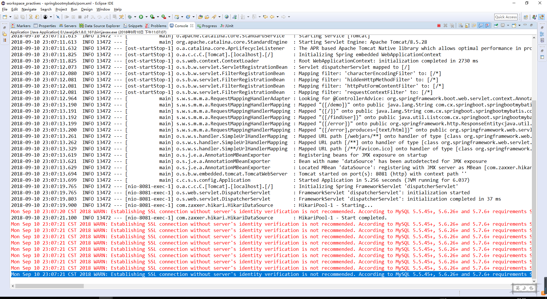Maximize the Console view panel

[x=531, y=25]
